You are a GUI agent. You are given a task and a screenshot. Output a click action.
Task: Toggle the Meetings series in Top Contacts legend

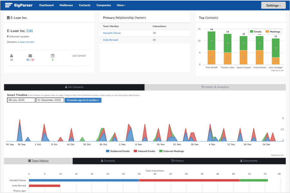coord(273,32)
